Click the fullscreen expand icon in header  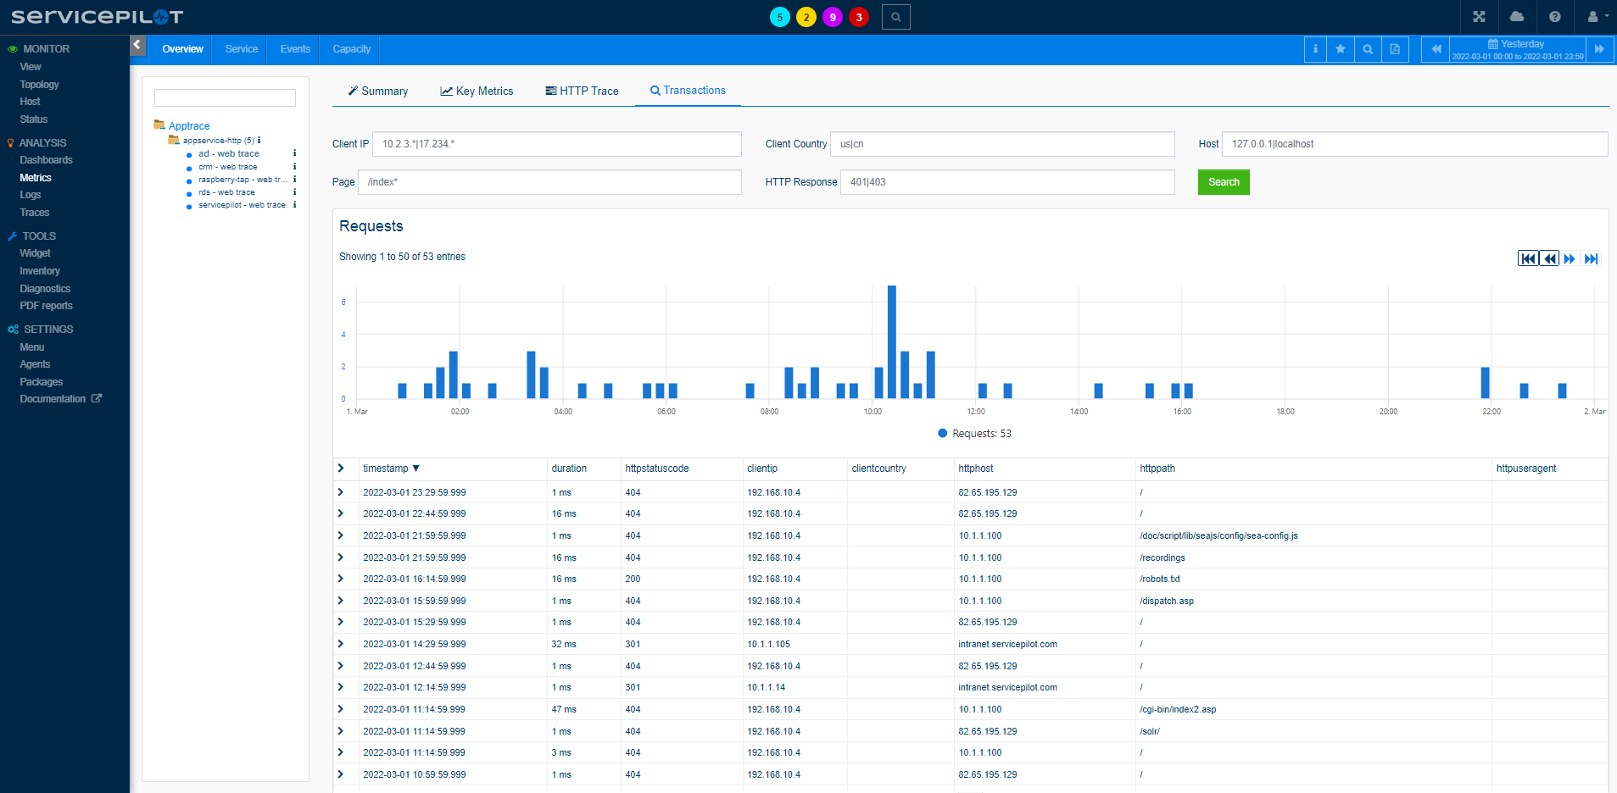[1479, 17]
